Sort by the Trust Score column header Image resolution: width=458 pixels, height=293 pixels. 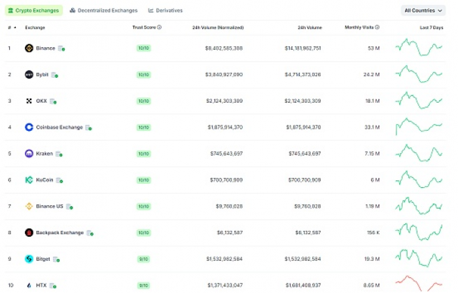144,27
